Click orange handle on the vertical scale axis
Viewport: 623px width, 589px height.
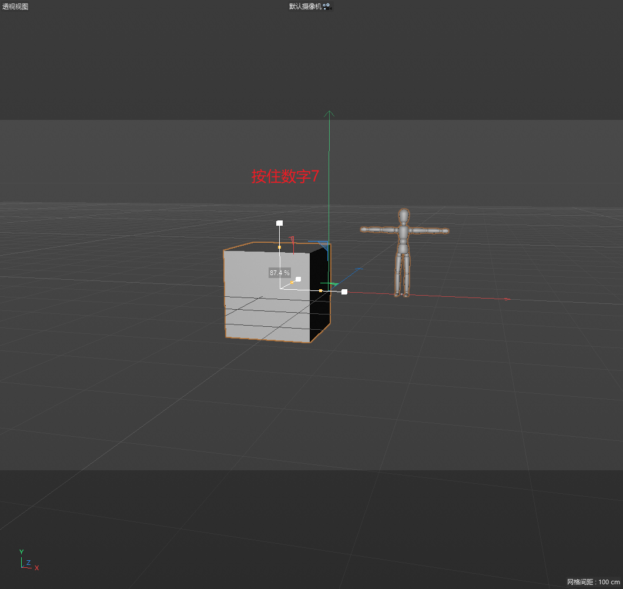tap(279, 247)
